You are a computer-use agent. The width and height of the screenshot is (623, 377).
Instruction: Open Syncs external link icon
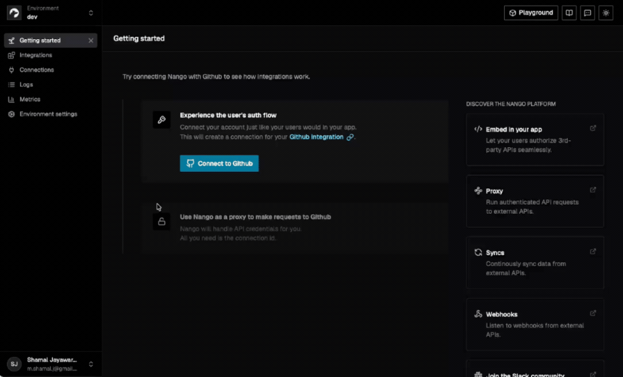[x=593, y=251]
